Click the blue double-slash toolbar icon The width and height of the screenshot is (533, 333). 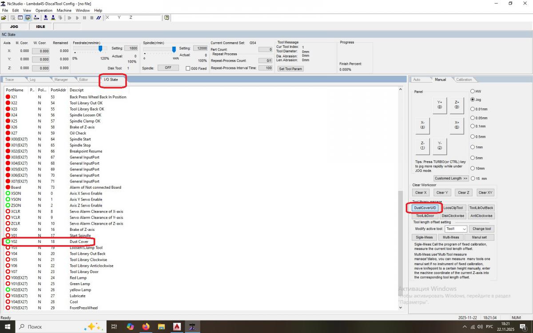tap(99, 18)
